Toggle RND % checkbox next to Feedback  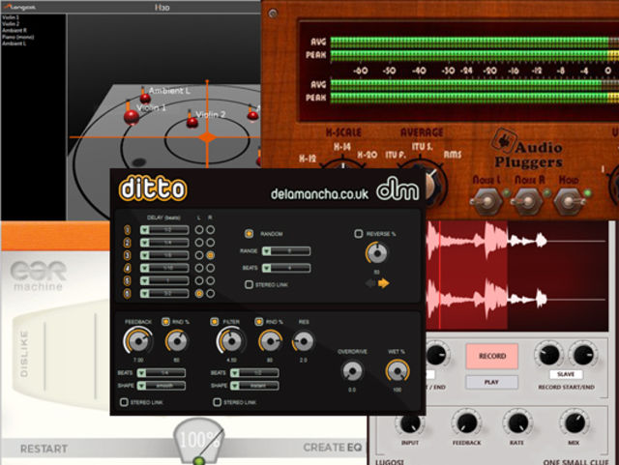(x=165, y=322)
